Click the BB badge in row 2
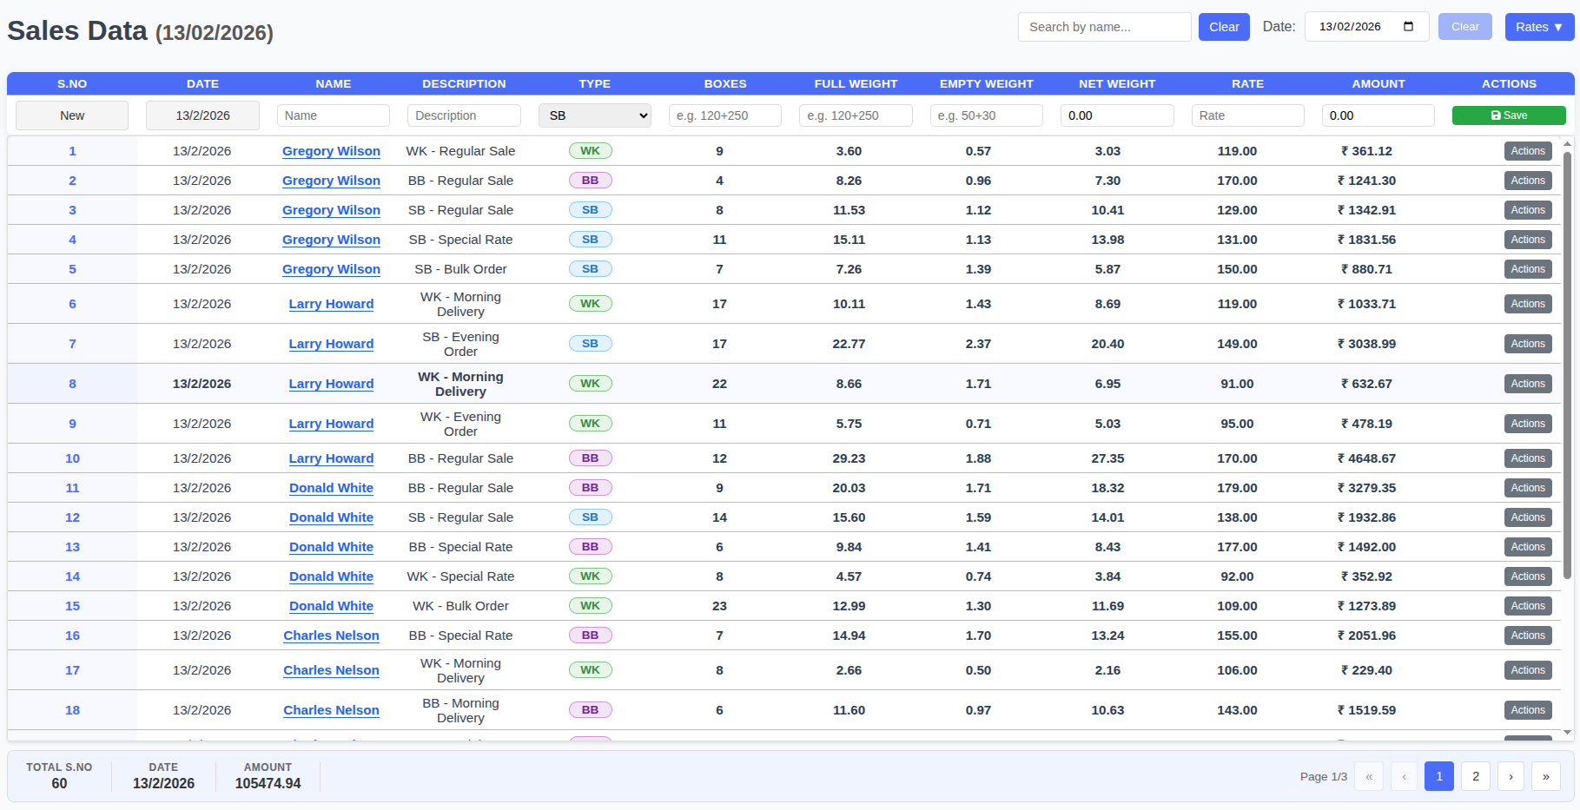Screen dimensions: 1580x810 click(x=591, y=181)
